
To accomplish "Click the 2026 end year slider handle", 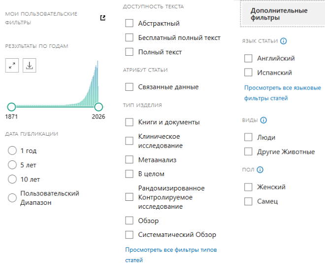I will [98, 107].
